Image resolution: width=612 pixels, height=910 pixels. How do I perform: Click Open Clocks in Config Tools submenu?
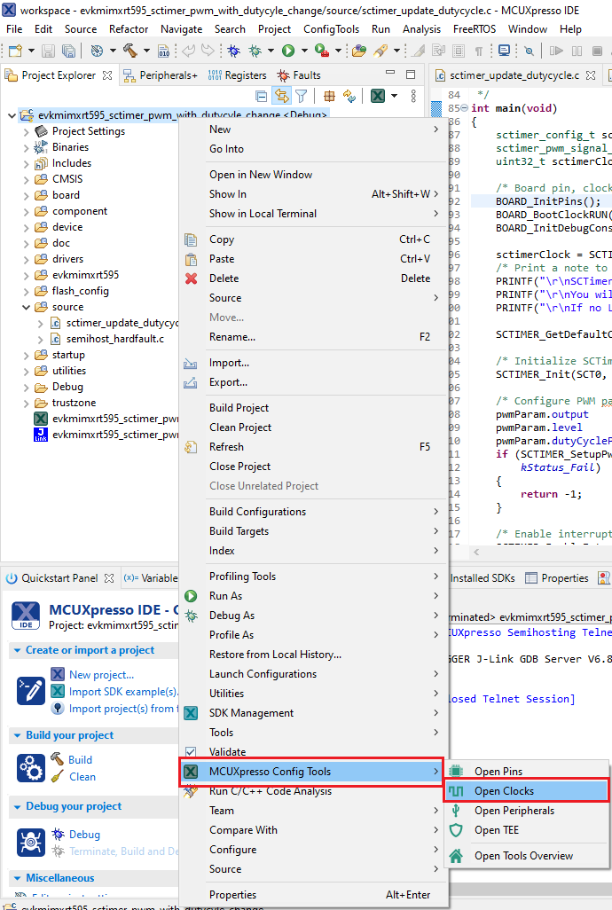[x=504, y=791]
